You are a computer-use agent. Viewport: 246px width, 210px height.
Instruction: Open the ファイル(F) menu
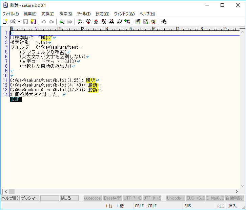click(x=11, y=14)
